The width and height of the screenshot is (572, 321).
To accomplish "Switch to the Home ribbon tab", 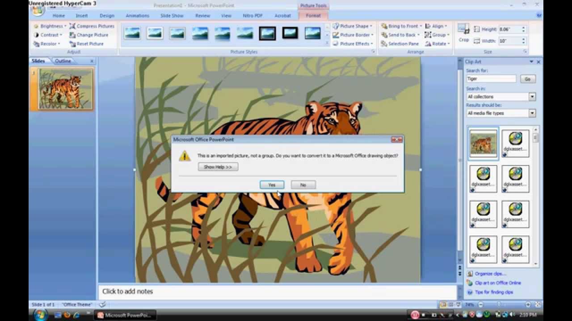I will [x=59, y=16].
